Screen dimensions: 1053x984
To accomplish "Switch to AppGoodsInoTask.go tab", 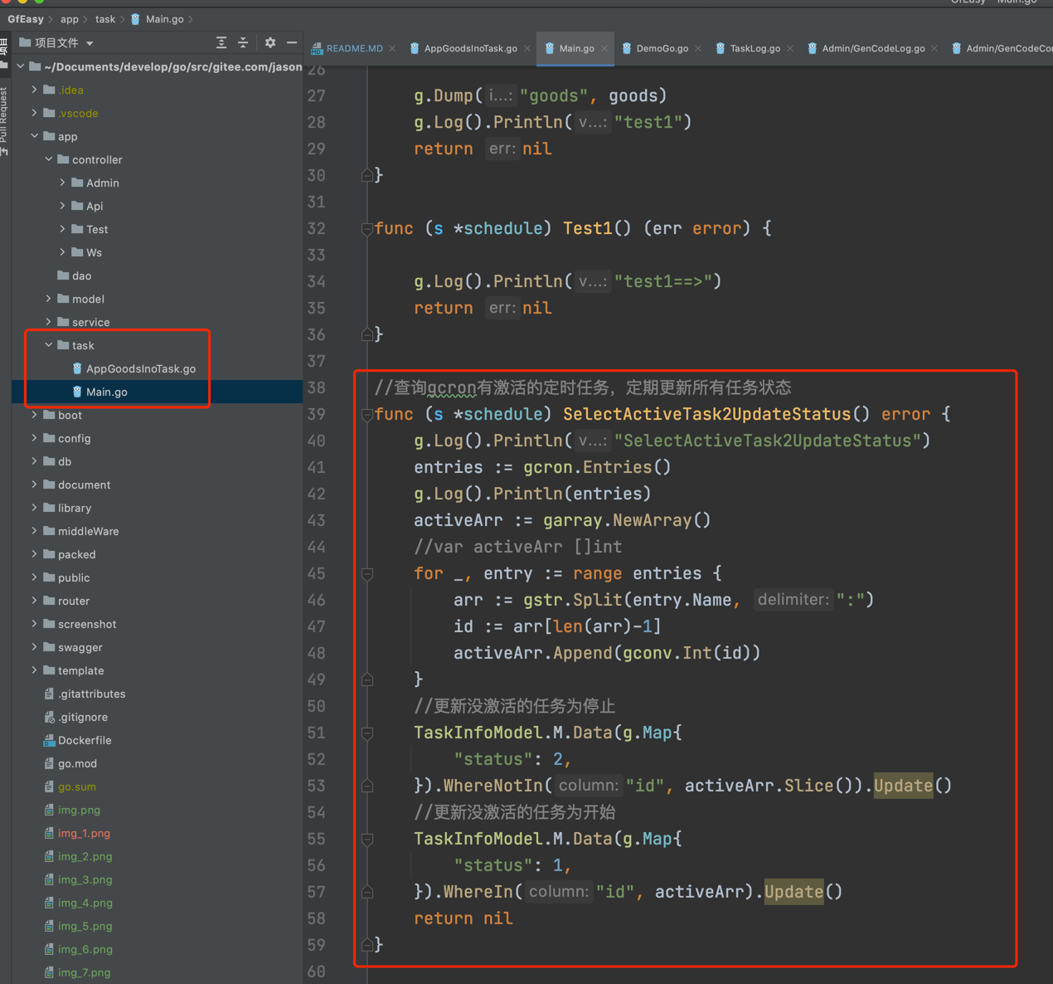I will click(x=463, y=48).
